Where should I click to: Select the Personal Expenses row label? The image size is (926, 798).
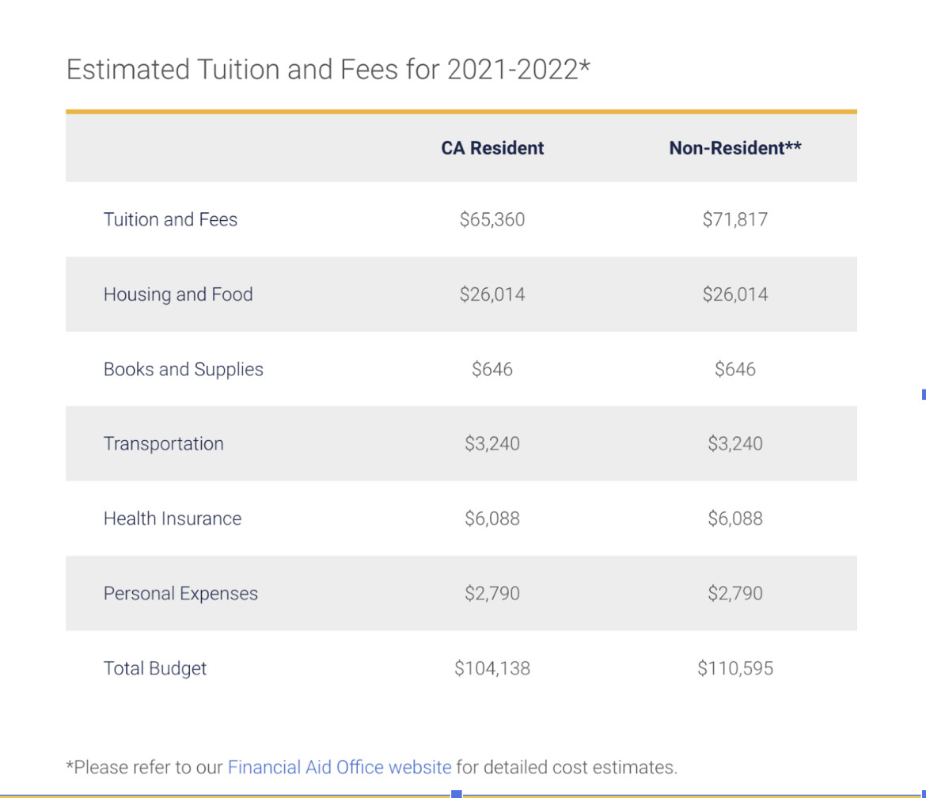[180, 593]
